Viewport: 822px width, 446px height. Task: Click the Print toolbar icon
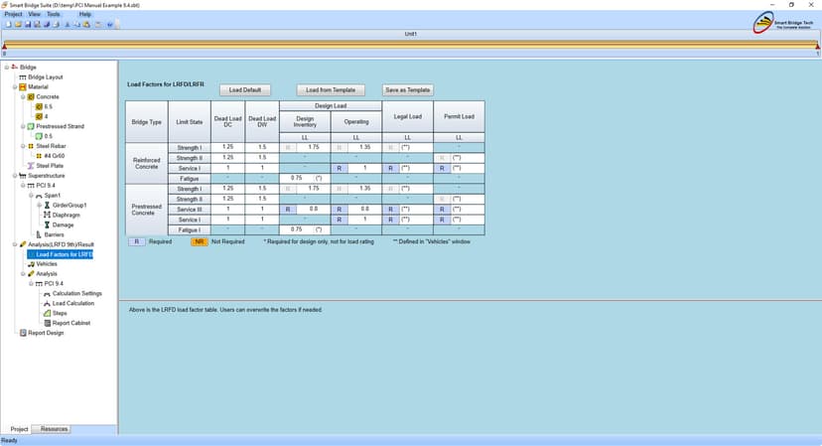tap(57, 24)
